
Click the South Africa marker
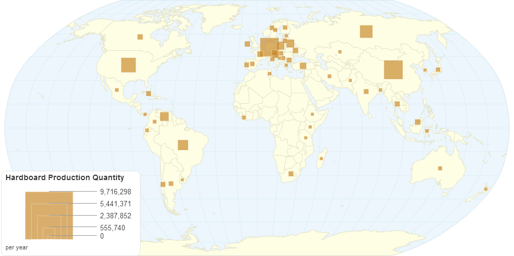pyautogui.click(x=291, y=174)
